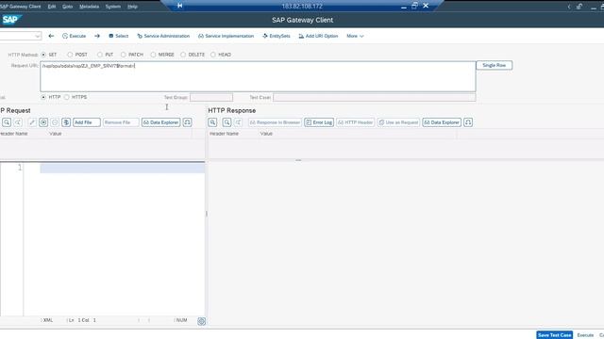Viewport: 604px width, 339px height.
Task: Click the Remove File button
Action: [121, 122]
